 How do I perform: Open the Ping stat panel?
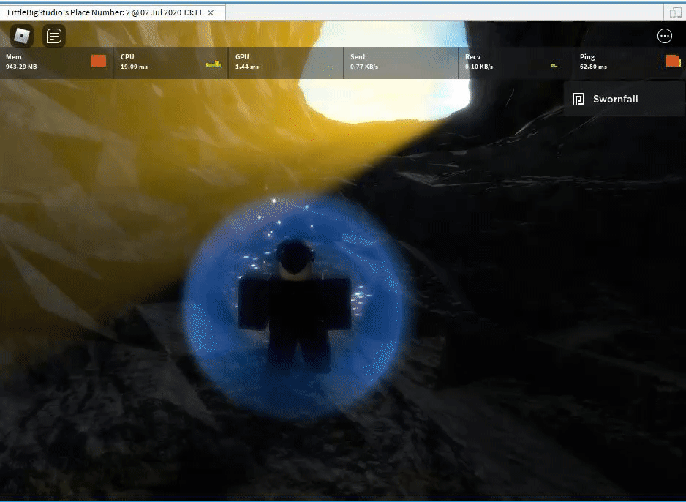pos(630,63)
